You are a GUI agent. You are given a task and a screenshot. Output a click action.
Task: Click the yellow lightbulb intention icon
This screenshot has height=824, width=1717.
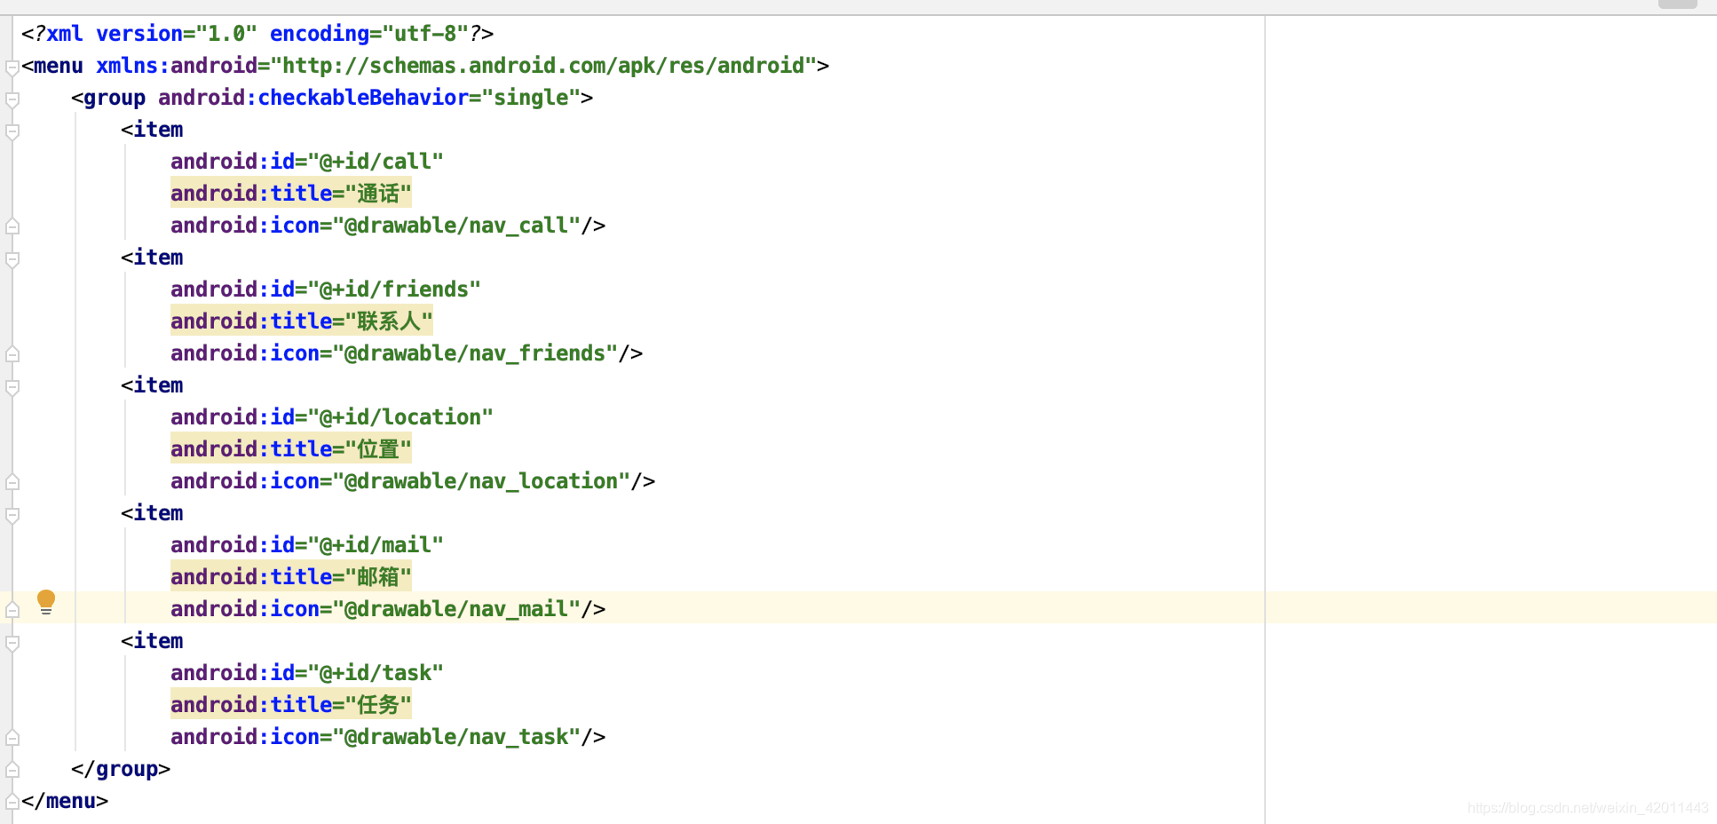click(x=46, y=602)
